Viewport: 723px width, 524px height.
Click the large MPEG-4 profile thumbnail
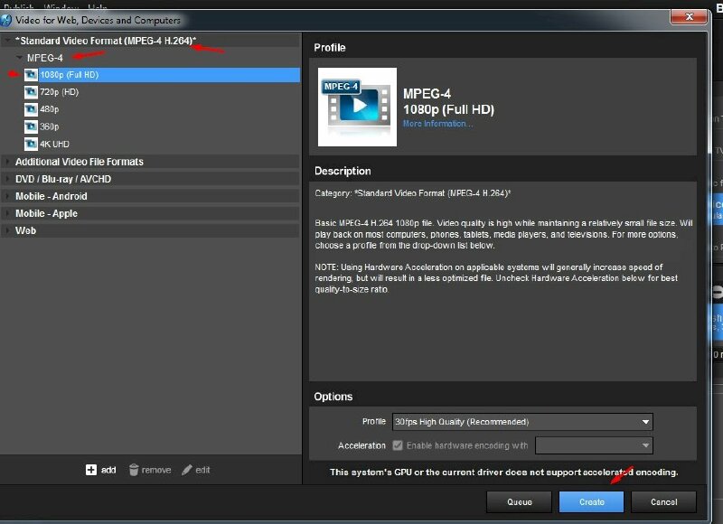click(357, 107)
